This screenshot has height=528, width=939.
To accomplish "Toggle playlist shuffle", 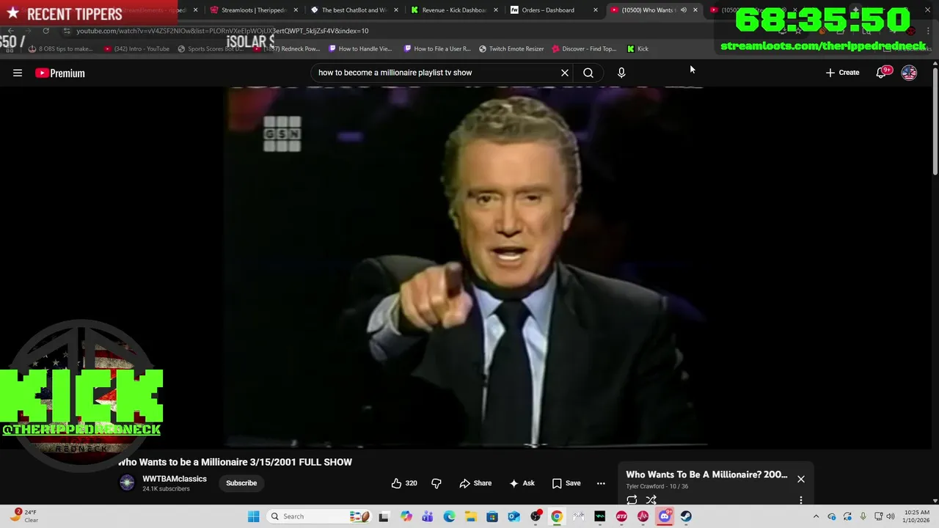I will tap(651, 500).
